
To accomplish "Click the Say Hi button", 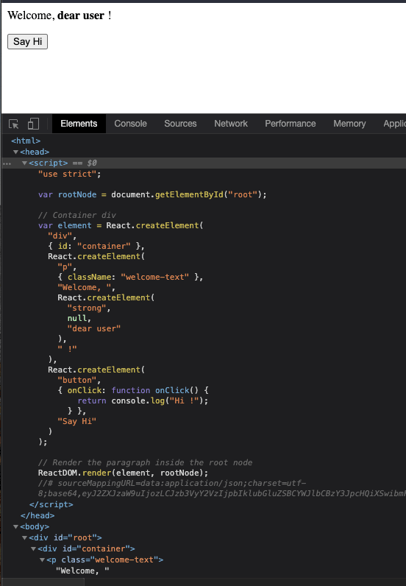I will pyautogui.click(x=28, y=41).
